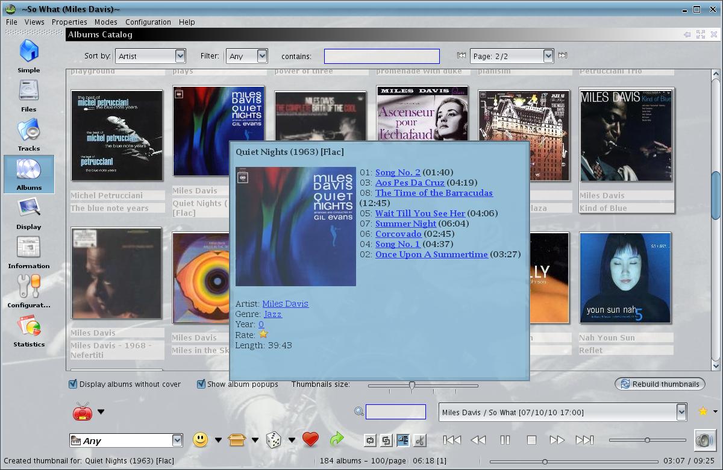
Task: Expand the dice shuffle dropdown arrow
Action: click(292, 440)
